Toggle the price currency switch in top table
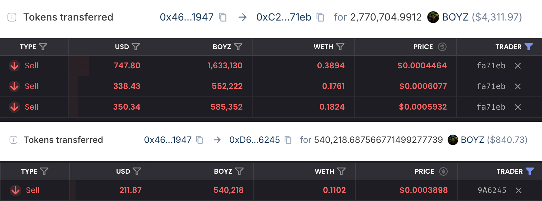Screen dimensions: 542x201 coord(442,47)
